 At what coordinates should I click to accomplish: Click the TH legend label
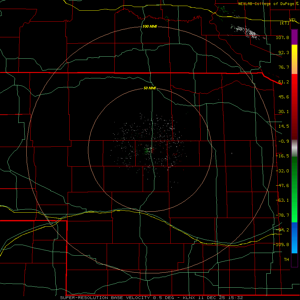pyautogui.click(x=286, y=260)
